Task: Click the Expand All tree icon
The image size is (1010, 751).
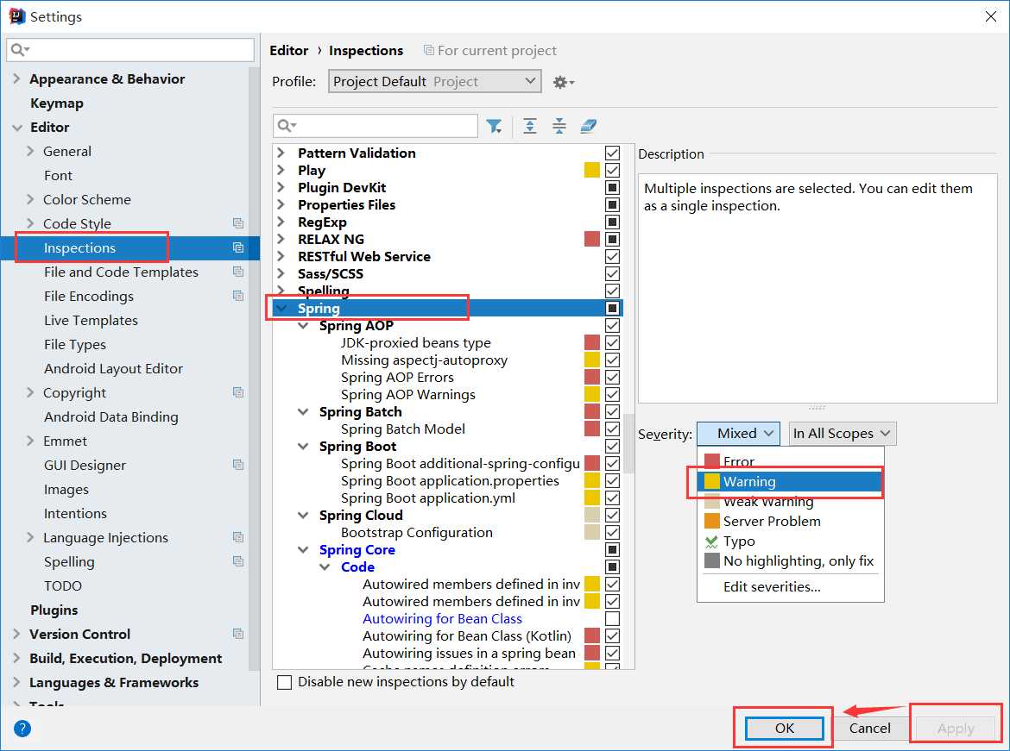Action: (x=529, y=126)
